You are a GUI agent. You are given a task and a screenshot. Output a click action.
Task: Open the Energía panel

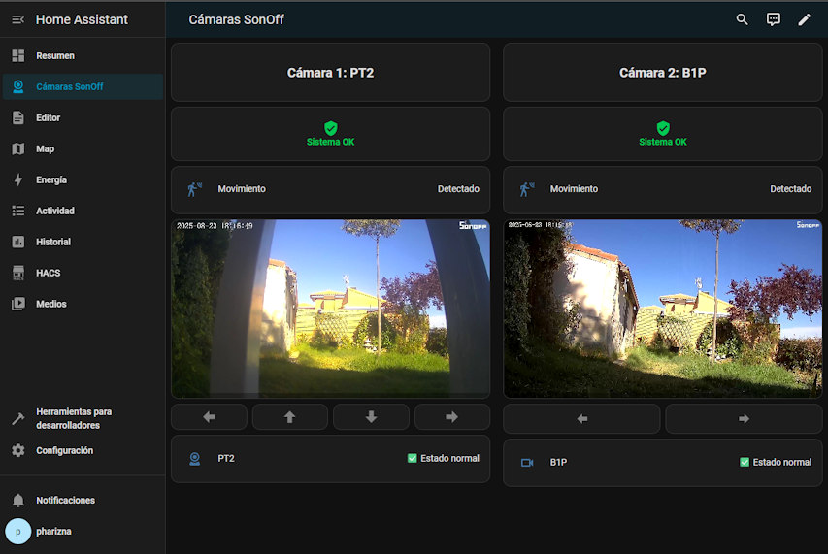click(83, 179)
